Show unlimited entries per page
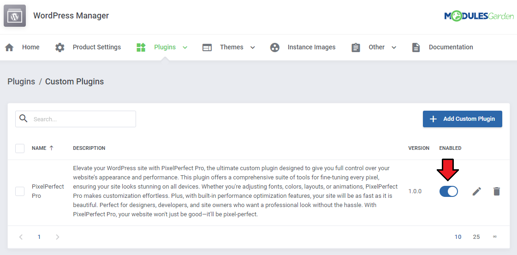This screenshot has height=255, width=517. point(494,237)
